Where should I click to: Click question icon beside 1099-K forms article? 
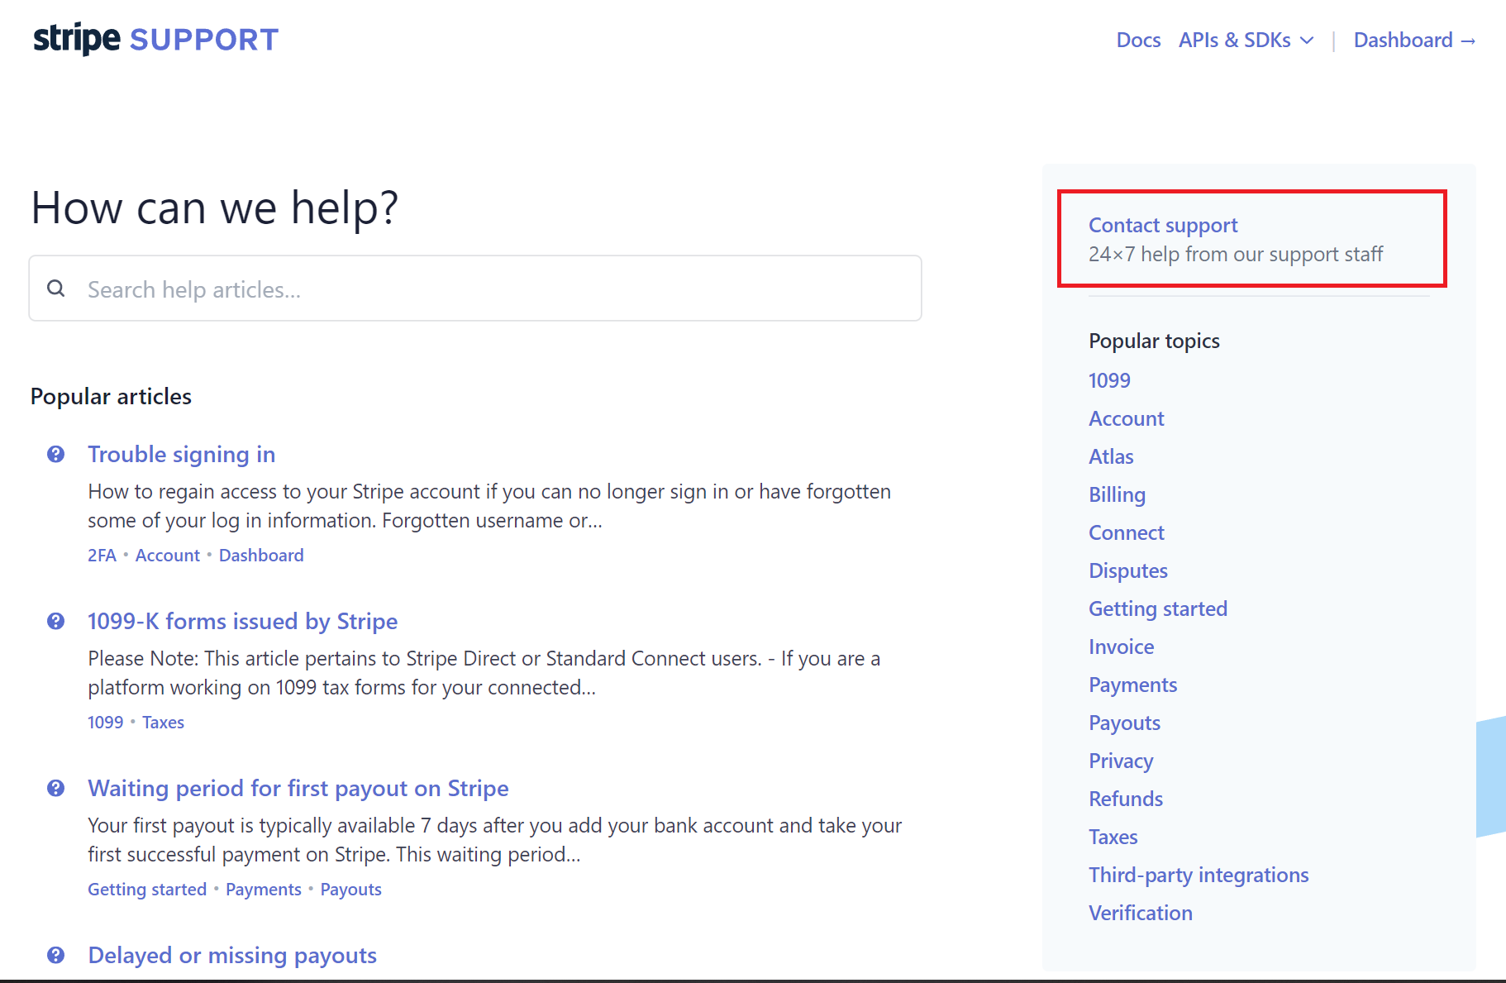pyautogui.click(x=56, y=621)
